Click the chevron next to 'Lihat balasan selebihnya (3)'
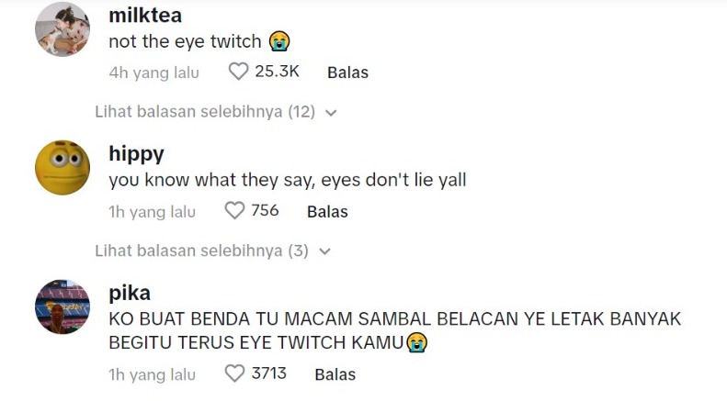 (x=324, y=251)
